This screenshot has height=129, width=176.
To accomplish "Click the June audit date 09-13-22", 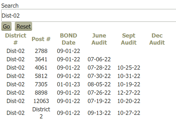I will (99, 113).
